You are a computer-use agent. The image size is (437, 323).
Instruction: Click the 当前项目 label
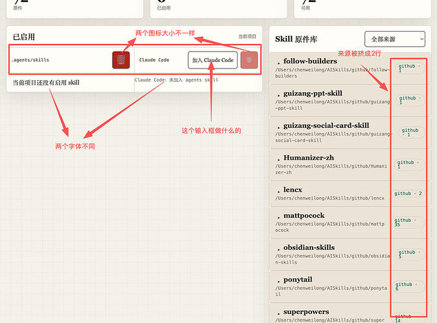(x=247, y=36)
